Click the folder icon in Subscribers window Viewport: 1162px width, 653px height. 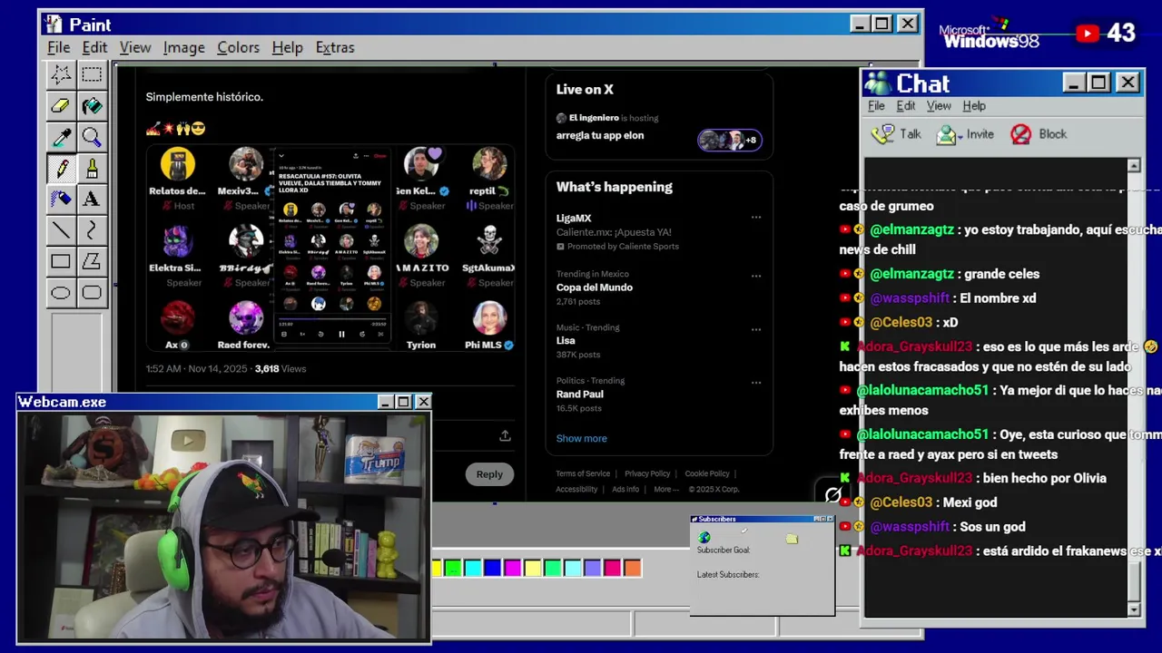point(792,539)
